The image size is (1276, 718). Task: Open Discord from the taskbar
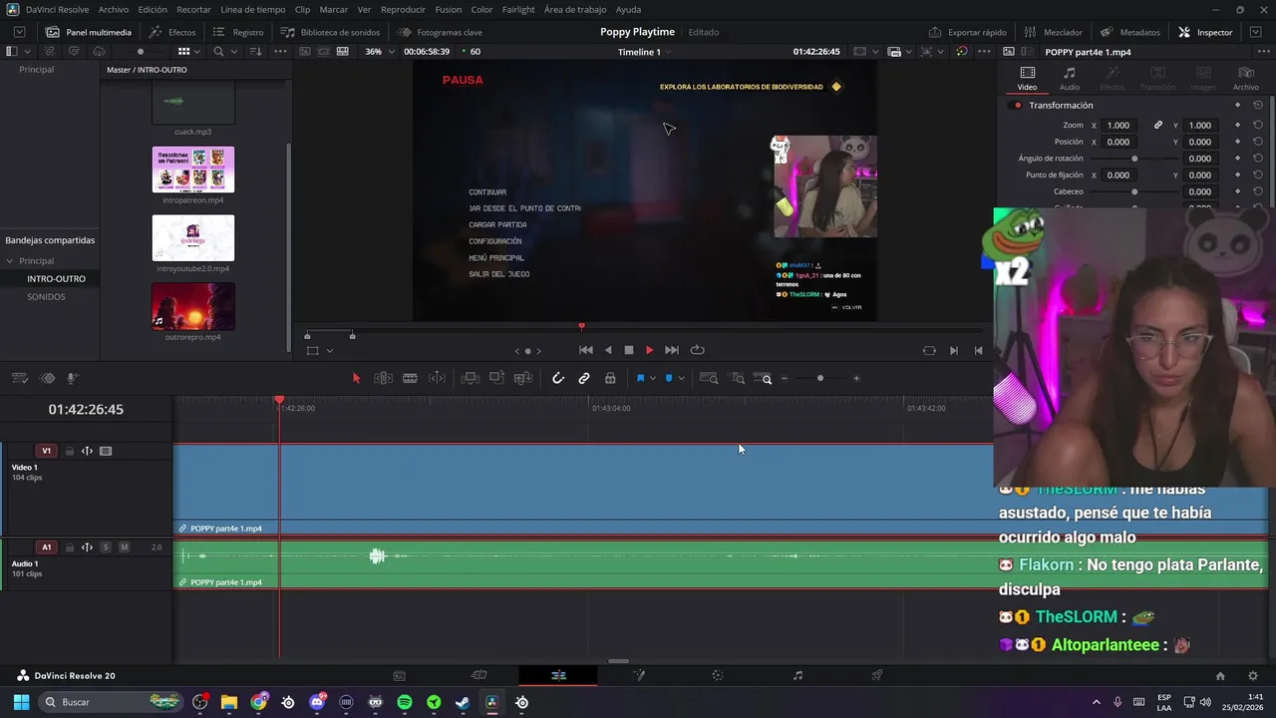(x=317, y=702)
